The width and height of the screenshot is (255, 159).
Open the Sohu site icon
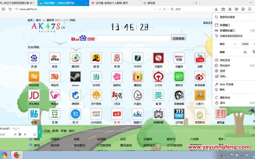(x=96, y=58)
